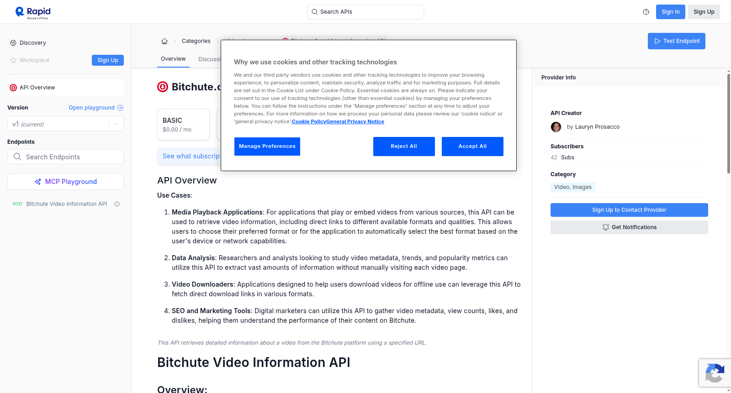Accept All cookies
This screenshot has height=393, width=731.
(472, 147)
